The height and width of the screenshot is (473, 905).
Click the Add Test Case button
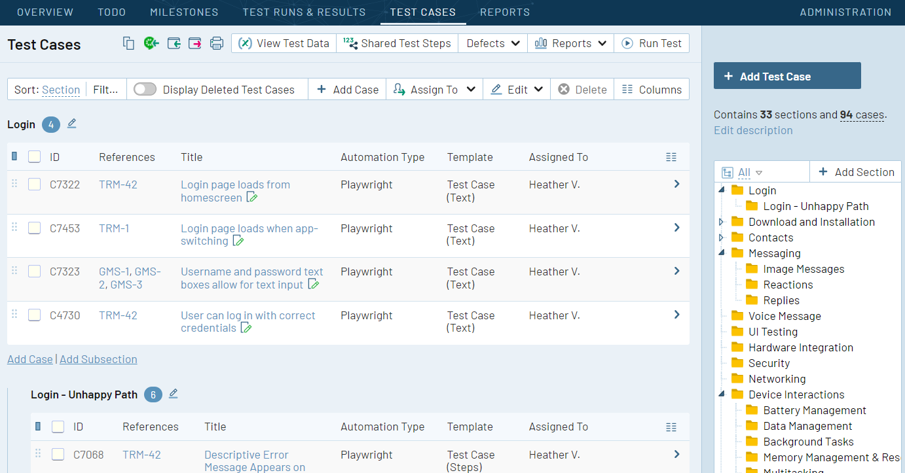pyautogui.click(x=787, y=75)
